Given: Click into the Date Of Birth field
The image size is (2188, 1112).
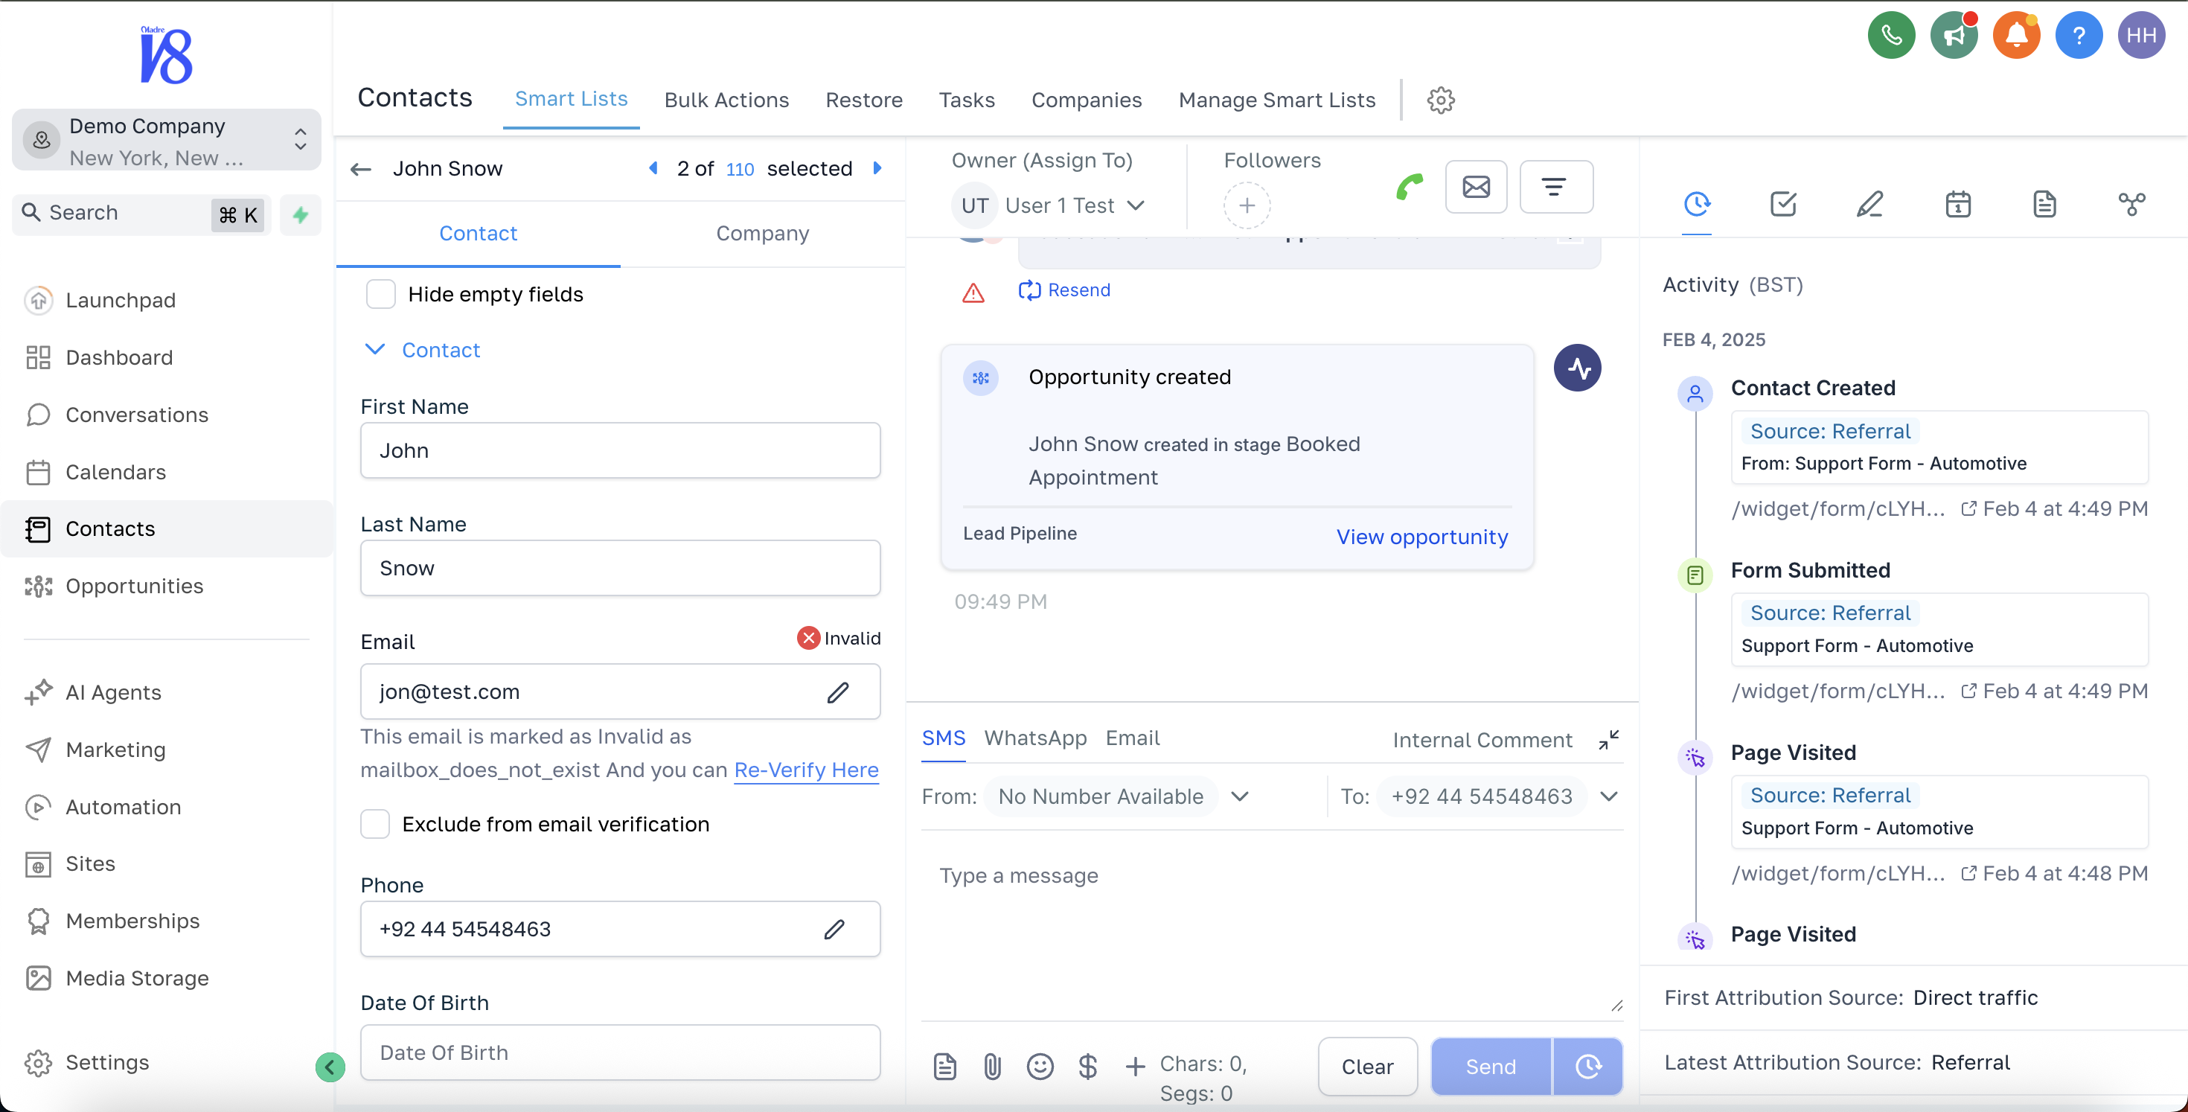Looking at the screenshot, I should point(620,1052).
